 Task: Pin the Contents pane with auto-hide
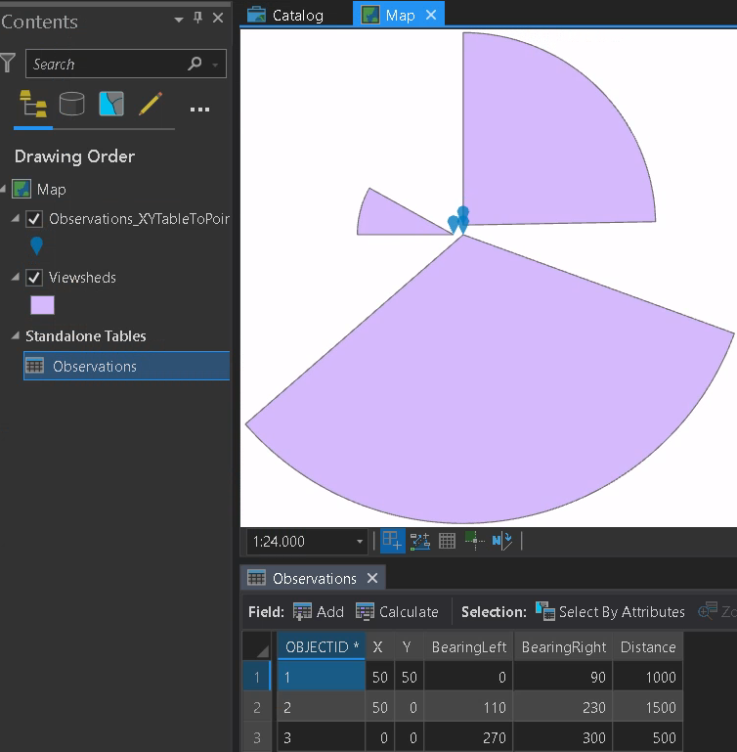tap(197, 19)
